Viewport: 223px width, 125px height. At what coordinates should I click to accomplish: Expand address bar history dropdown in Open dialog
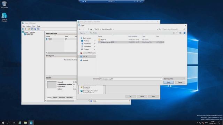click(x=157, y=29)
